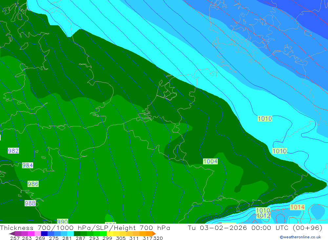Select the red 1014 isobar label

pyautogui.click(x=297, y=207)
